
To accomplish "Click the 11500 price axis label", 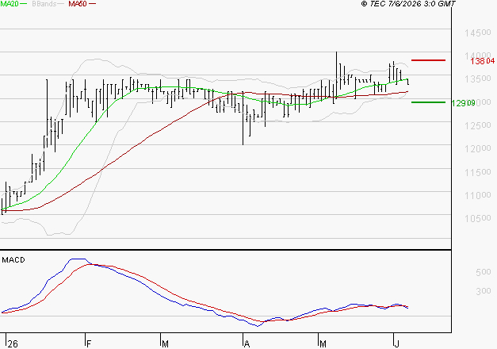I will click(x=478, y=172).
